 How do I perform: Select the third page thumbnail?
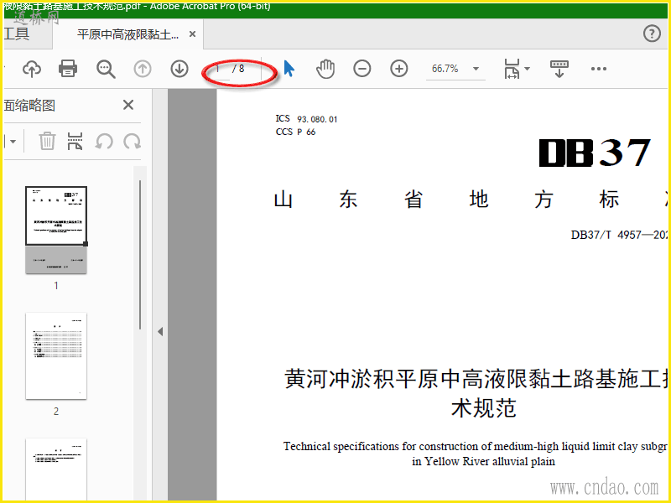(x=56, y=469)
